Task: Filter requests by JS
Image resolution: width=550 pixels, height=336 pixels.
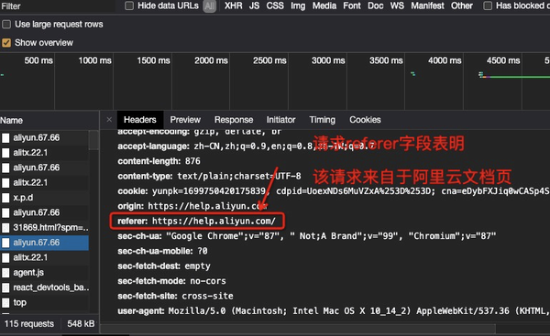Action: [254, 6]
